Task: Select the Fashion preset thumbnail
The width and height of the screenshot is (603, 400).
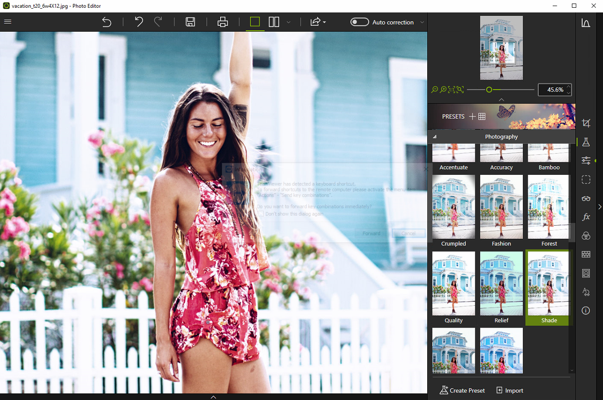Action: coord(501,207)
